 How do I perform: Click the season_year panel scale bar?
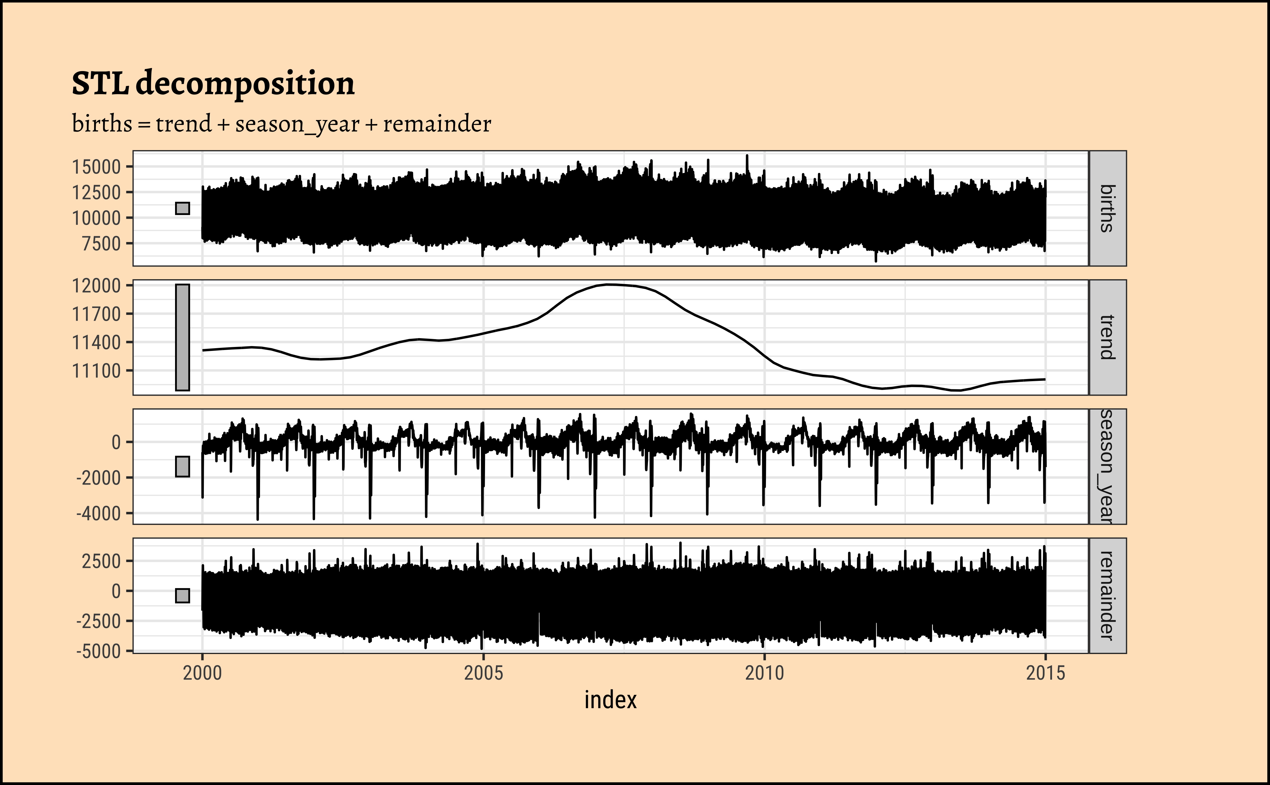(x=182, y=466)
